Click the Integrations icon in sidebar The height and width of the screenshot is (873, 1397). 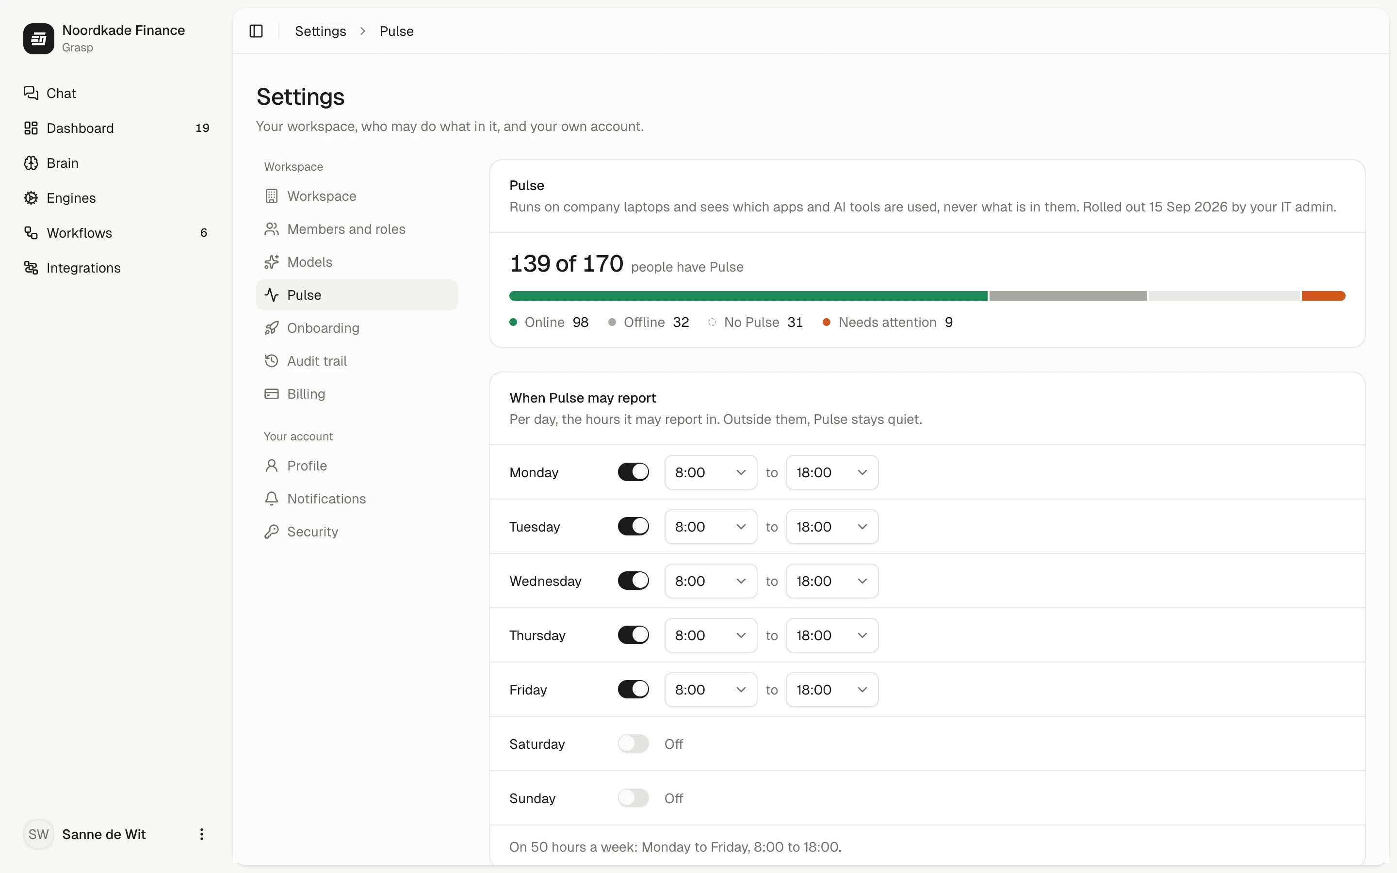click(x=31, y=268)
